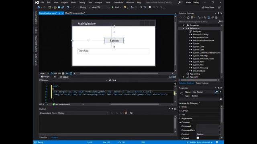
Task: Toggle word wrap in Output panel
Action: (x=131, y=113)
